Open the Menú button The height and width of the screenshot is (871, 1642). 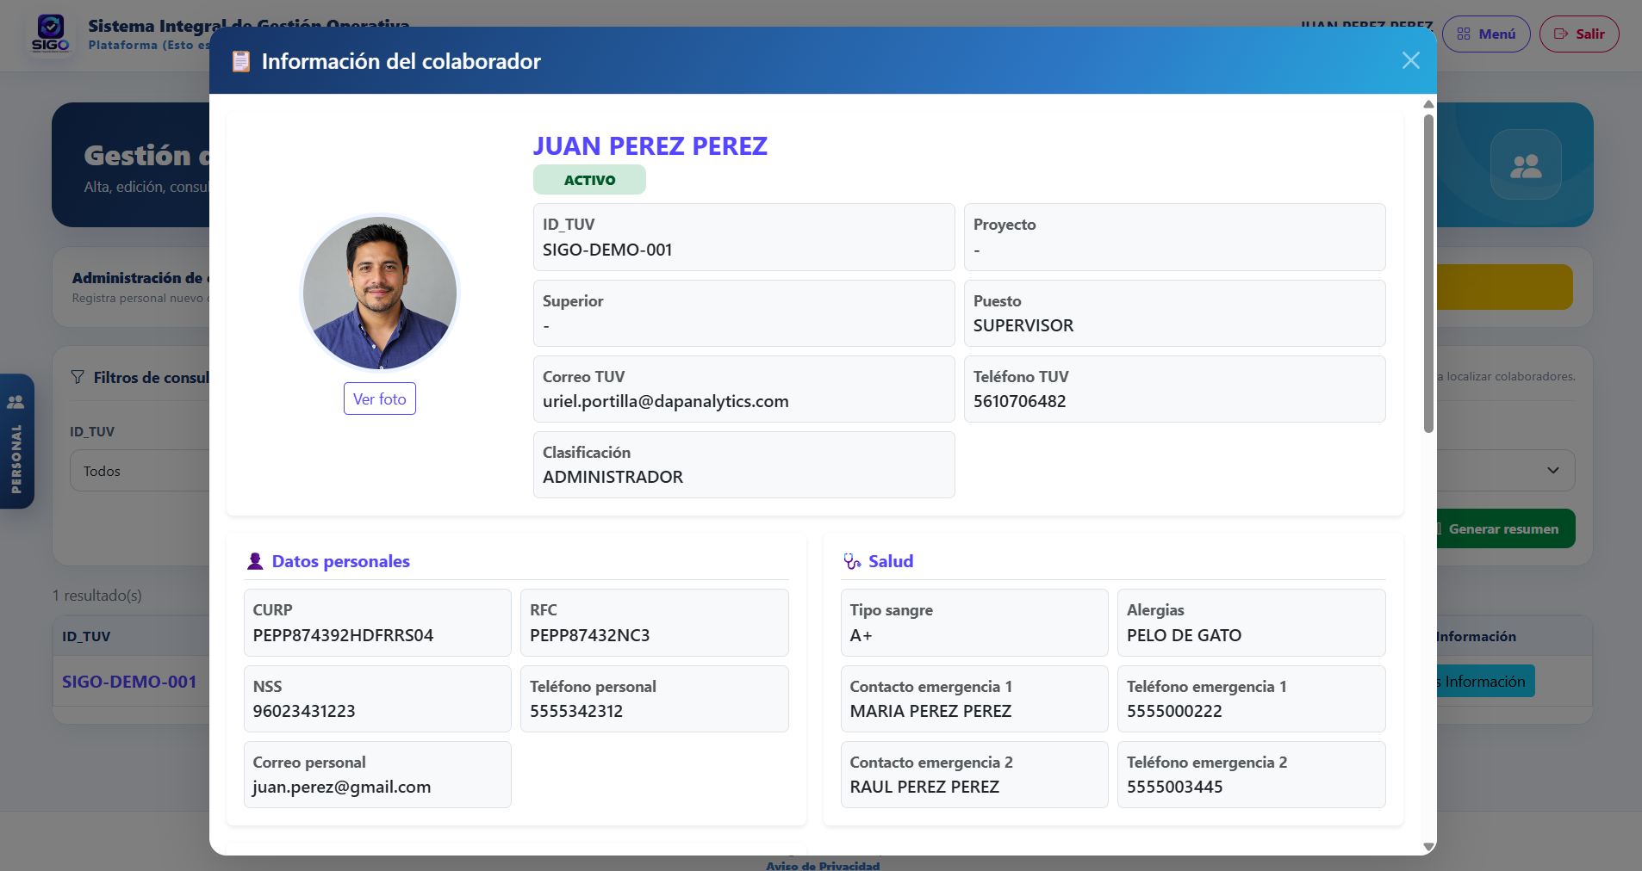pyautogui.click(x=1486, y=34)
